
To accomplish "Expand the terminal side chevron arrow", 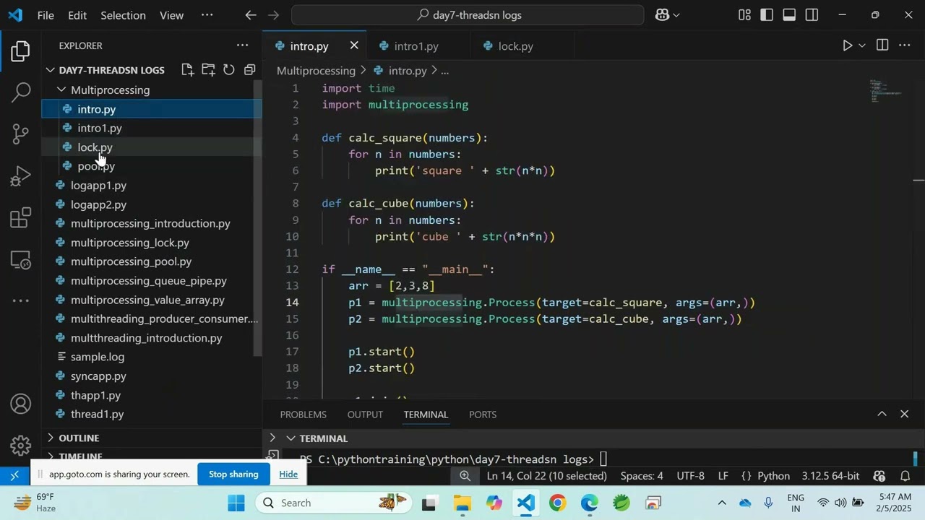I will [x=272, y=438].
